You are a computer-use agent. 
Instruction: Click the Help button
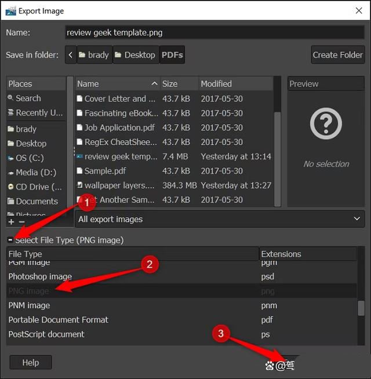(31, 363)
